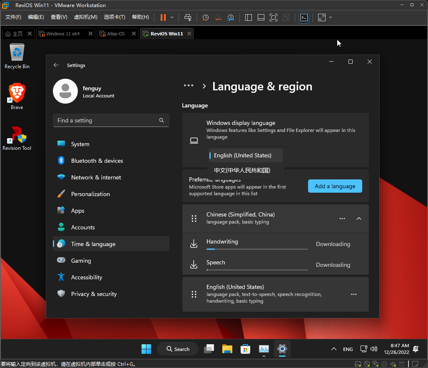Expand the breadcrumb ellipsis before Language & region
Screen dimensions: 428x368
coord(189,85)
